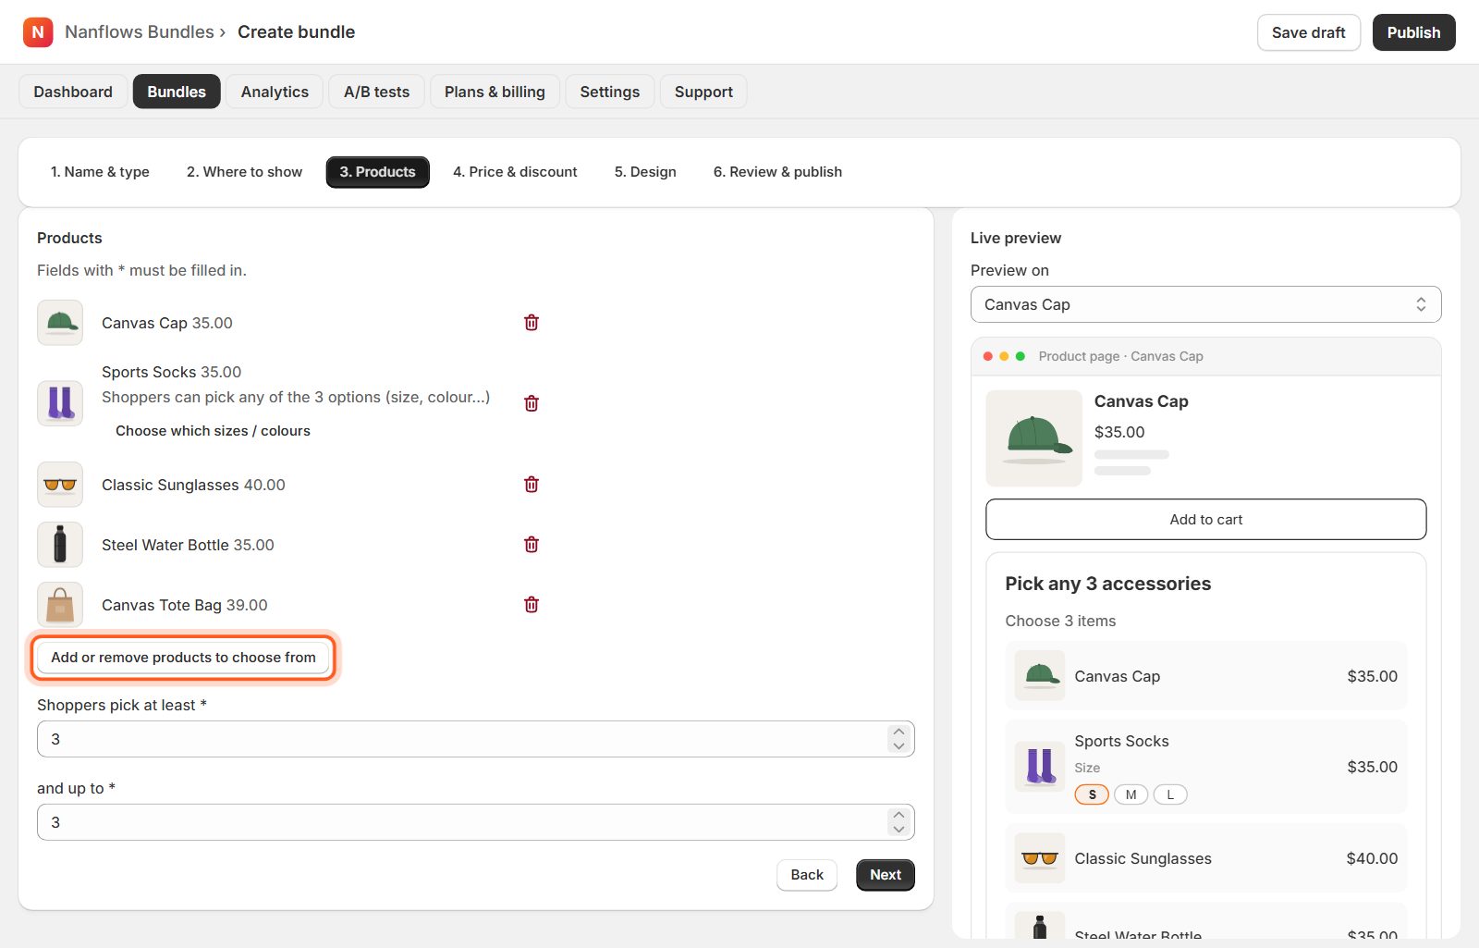Decrement the and up to value
The height and width of the screenshot is (948, 1479).
pos(898,830)
